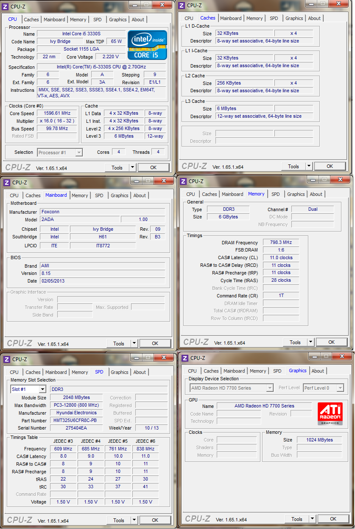355x529 pixels.
Task: Click the Specification field i5-3330S CPU @ 2.70GHz
Action: click(101, 67)
